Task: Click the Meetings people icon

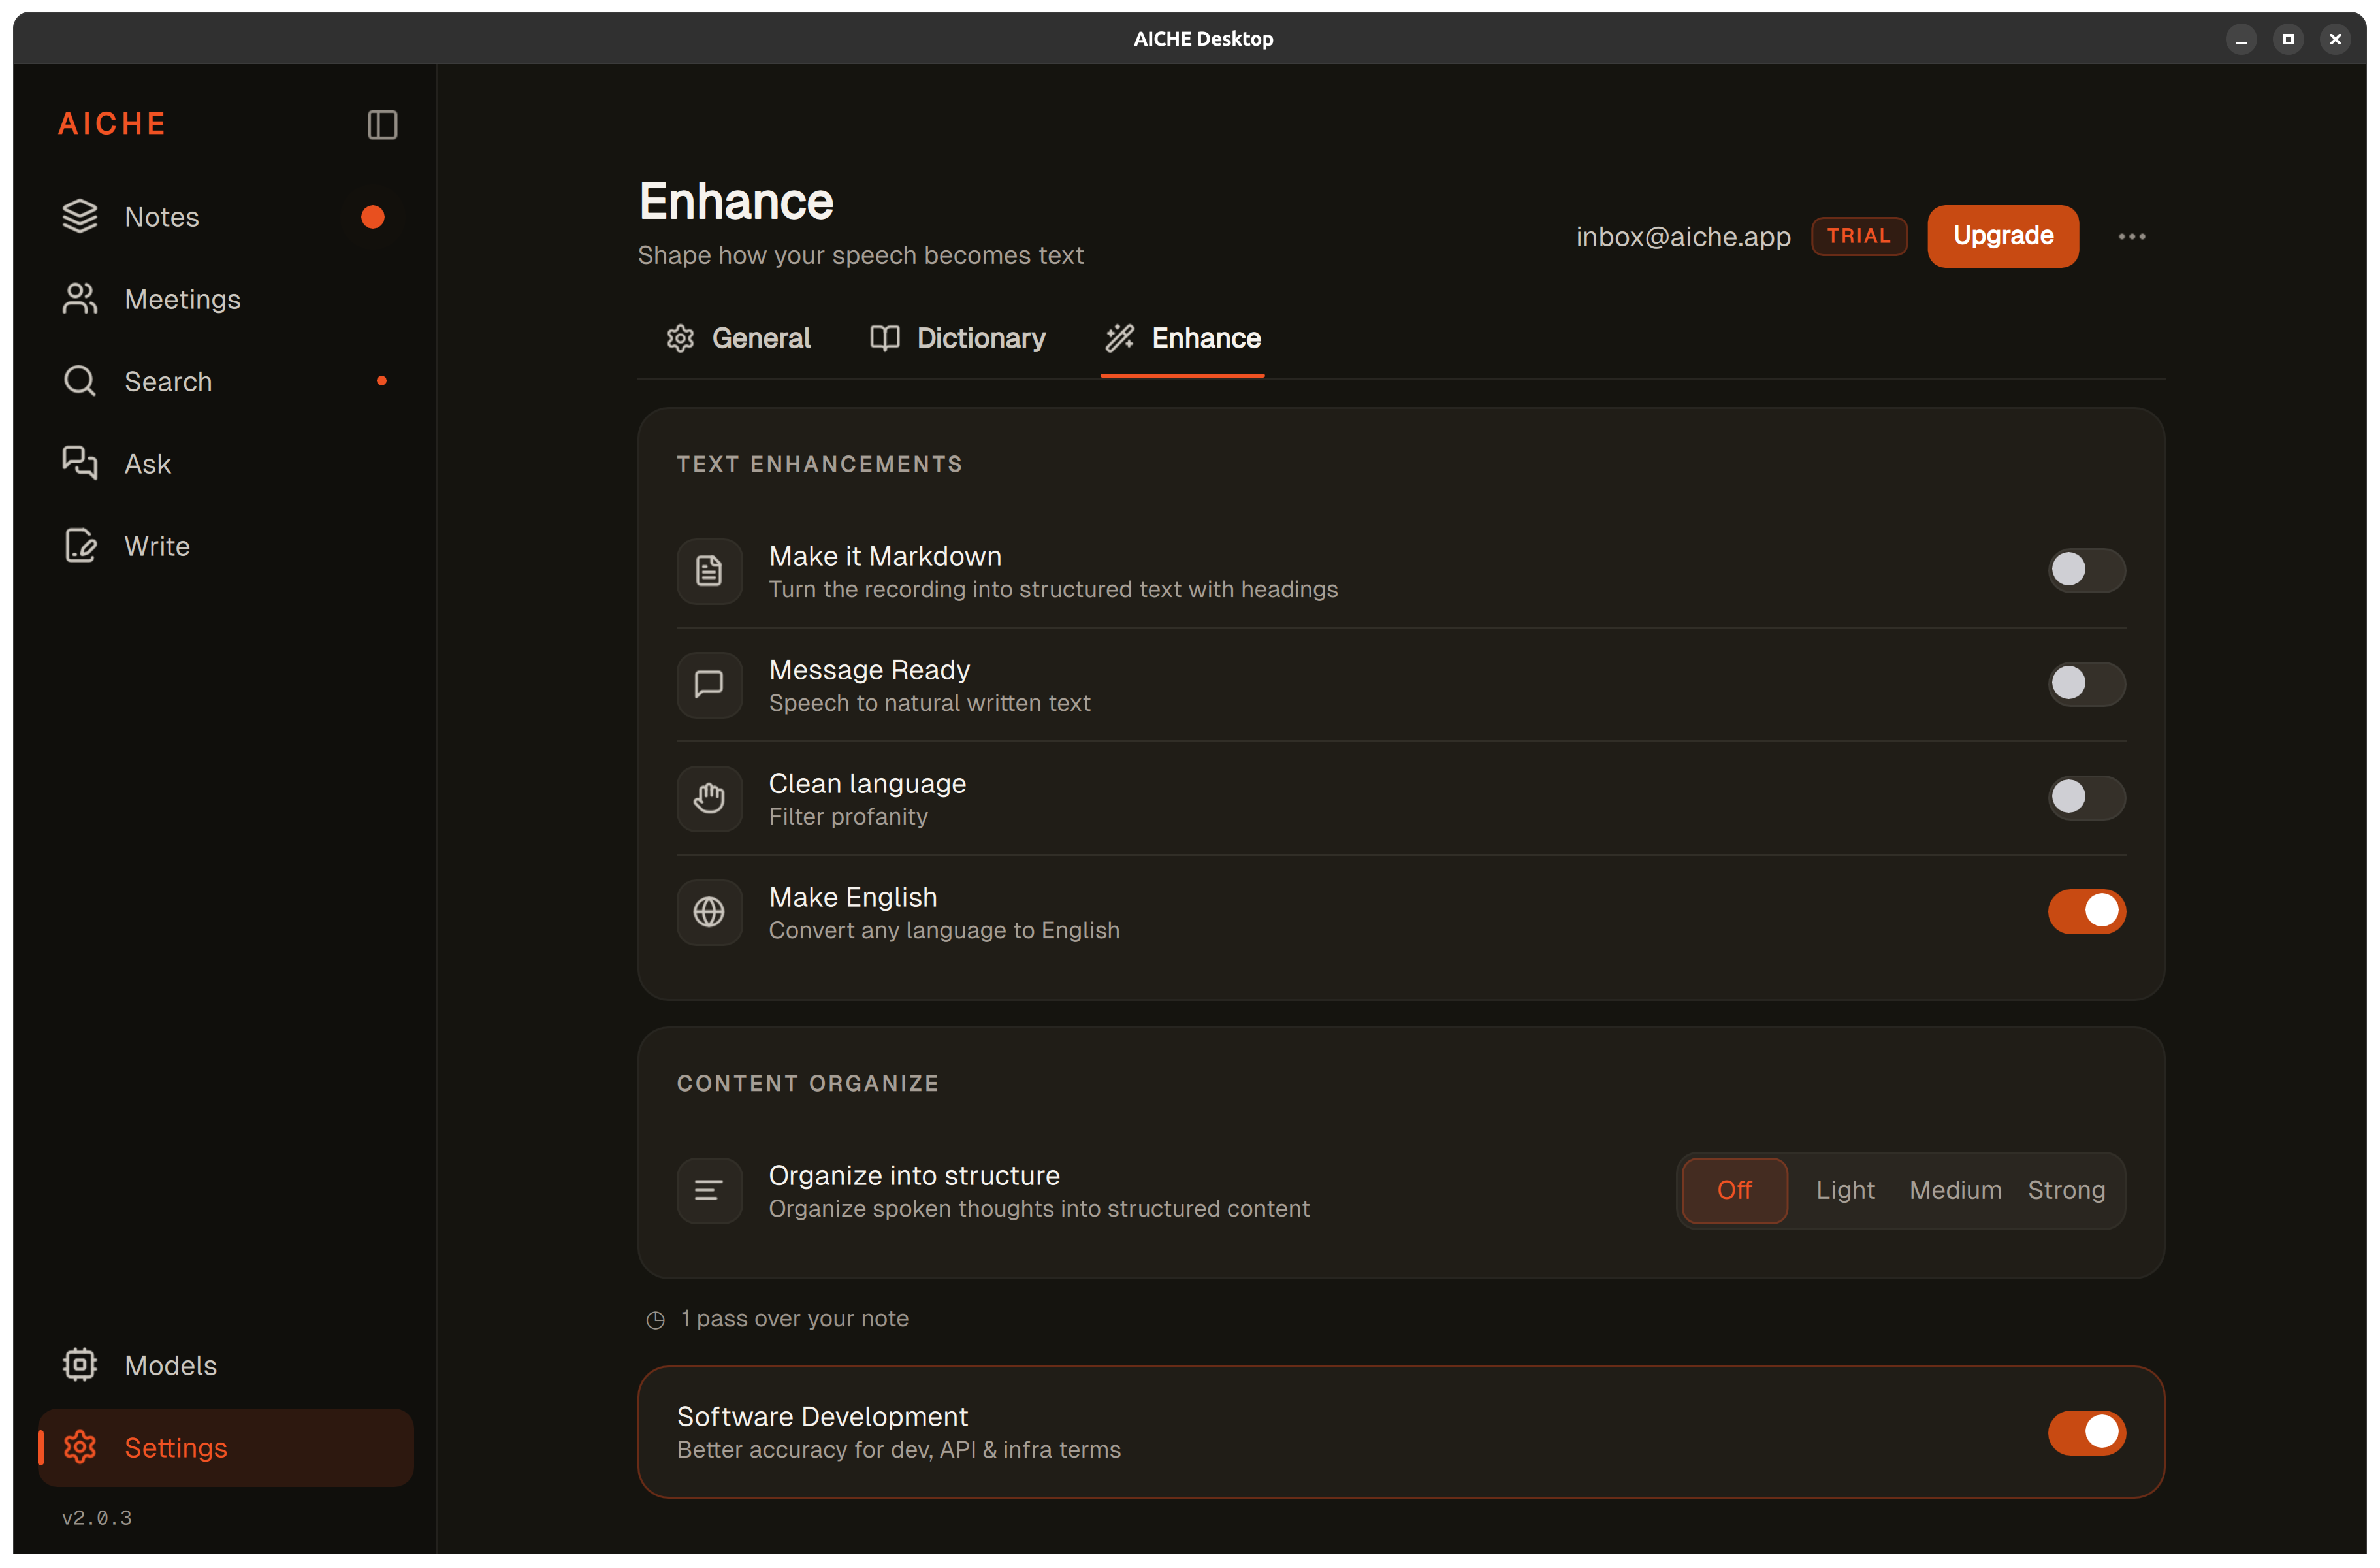Action: (x=80, y=299)
